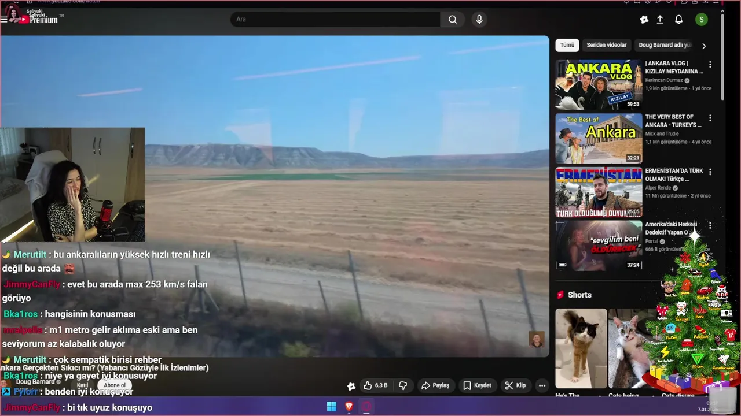Open the notifications bell
This screenshot has width=741, height=416.
point(679,20)
